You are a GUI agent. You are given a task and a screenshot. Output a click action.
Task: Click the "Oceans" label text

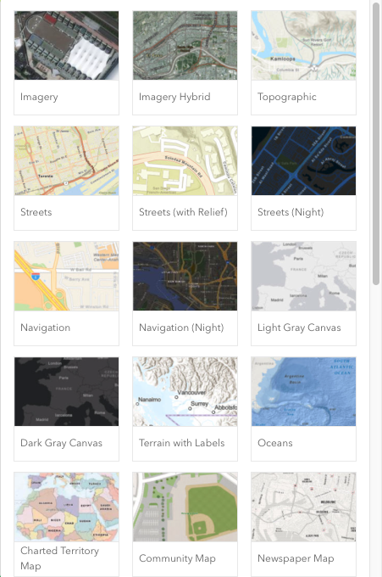(x=275, y=443)
